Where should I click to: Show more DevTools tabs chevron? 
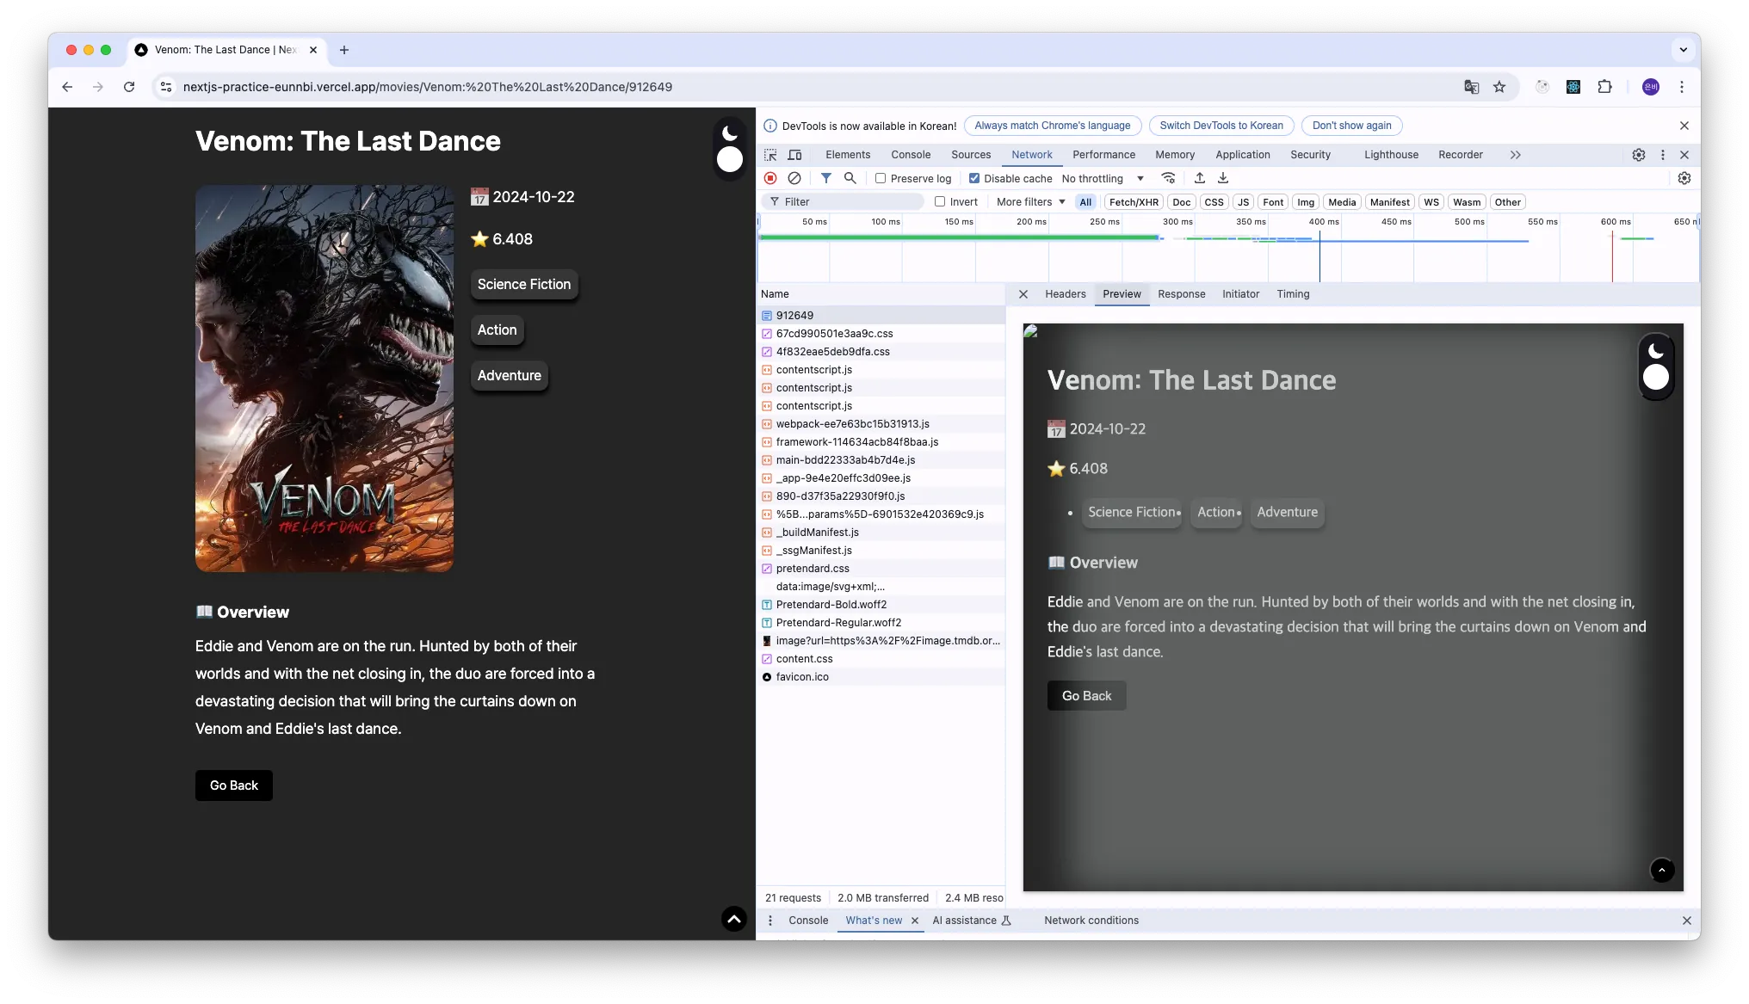1515,155
